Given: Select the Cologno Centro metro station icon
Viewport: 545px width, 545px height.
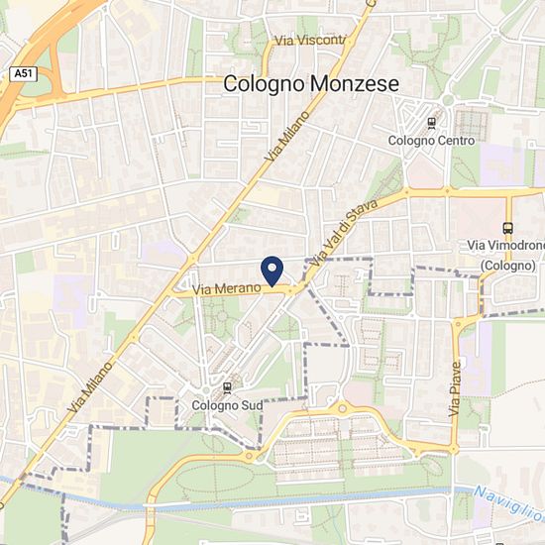Looking at the screenshot, I should coord(432,124).
